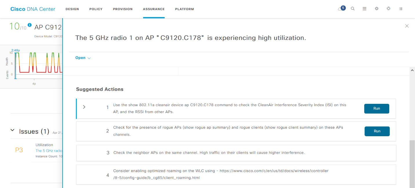The width and height of the screenshot is (415, 188).
Task: Switch to the DESIGN tab
Action: 72,9
